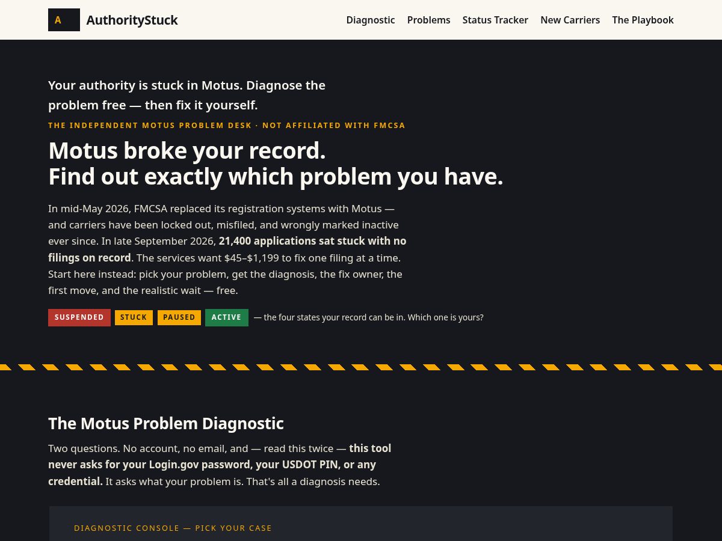The image size is (722, 541).
Task: Click "the four states your record" caption
Action: (x=368, y=317)
